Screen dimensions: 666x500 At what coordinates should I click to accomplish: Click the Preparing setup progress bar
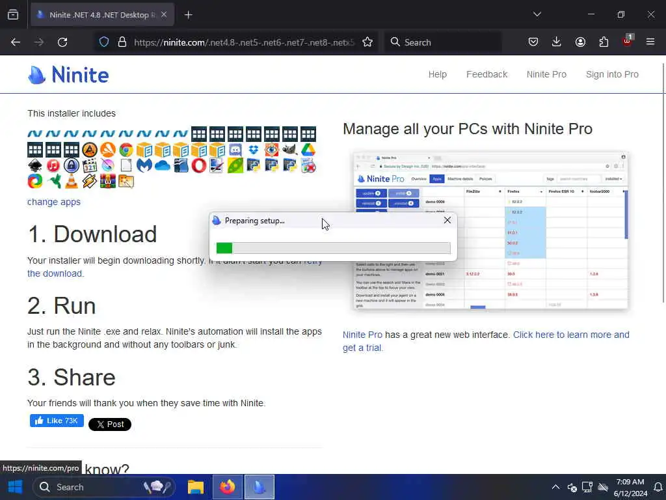tap(334, 248)
